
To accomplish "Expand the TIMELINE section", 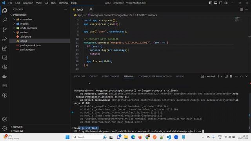I will [18, 131].
